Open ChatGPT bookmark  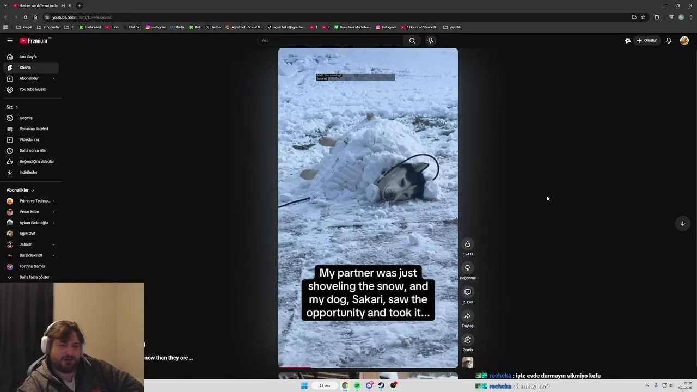pos(132,27)
